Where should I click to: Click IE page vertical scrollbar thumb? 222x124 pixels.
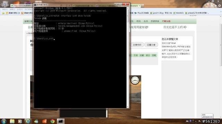pos(221,45)
